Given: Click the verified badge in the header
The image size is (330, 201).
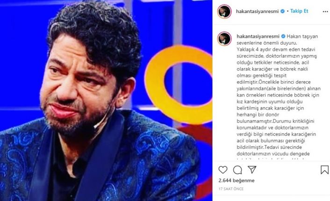Looking at the screenshot, I should (283, 11).
